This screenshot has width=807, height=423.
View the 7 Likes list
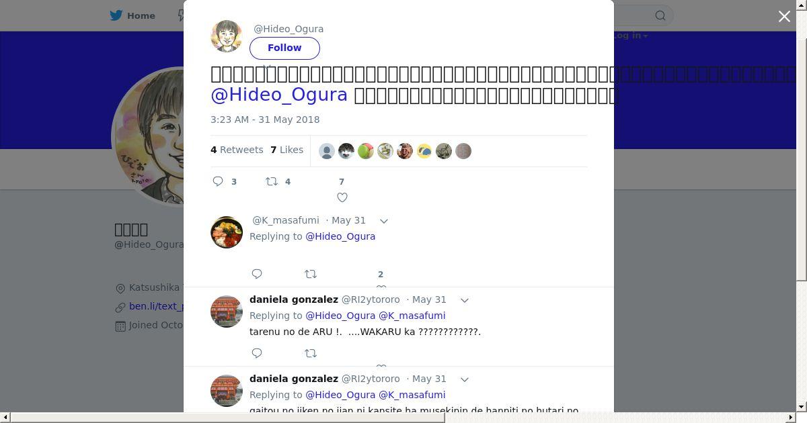pos(287,150)
